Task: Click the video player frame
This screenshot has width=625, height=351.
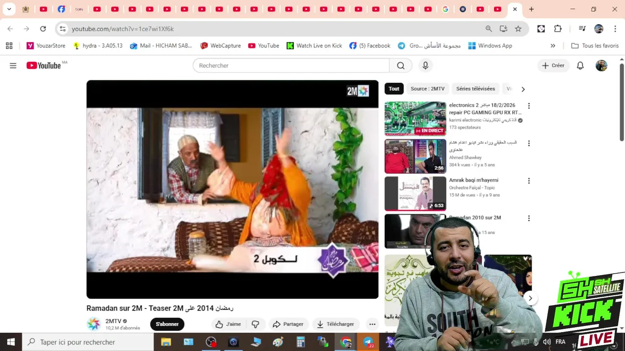Action: pos(232,189)
